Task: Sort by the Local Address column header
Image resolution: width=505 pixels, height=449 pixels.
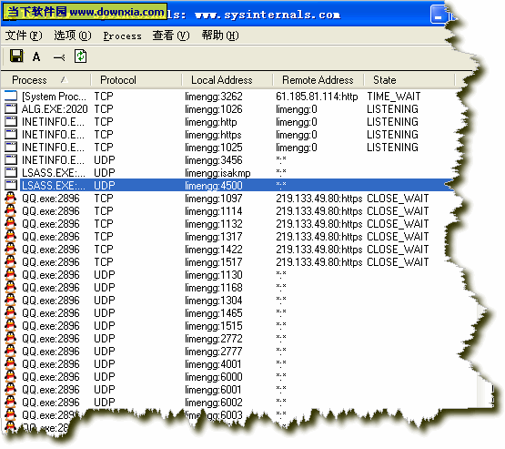Action: coord(227,80)
